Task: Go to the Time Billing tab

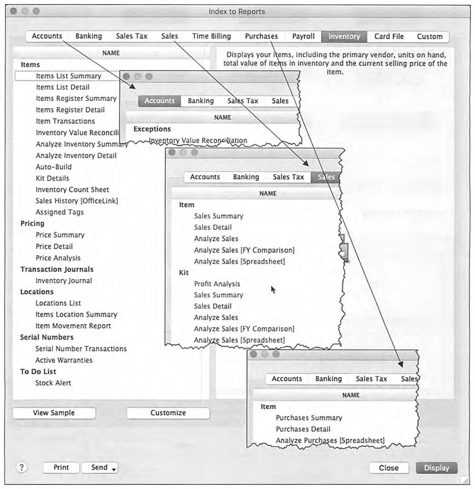Action: (211, 36)
